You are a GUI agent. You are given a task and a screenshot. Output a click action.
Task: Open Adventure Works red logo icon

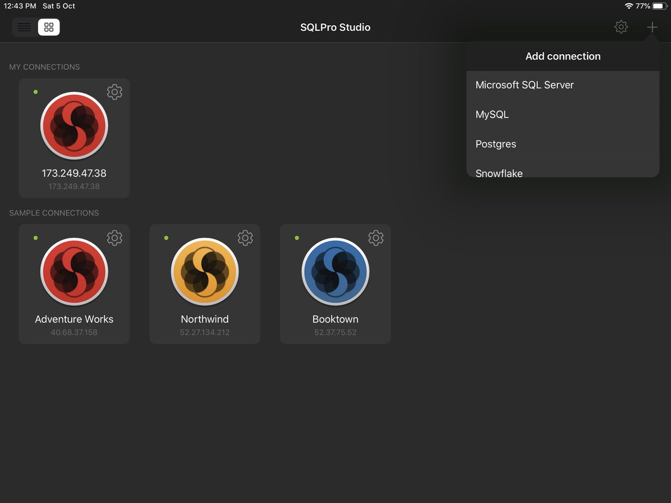(x=74, y=272)
